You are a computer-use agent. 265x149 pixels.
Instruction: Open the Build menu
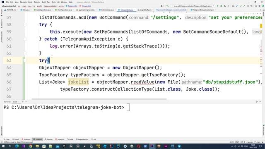(x=43, y=2)
